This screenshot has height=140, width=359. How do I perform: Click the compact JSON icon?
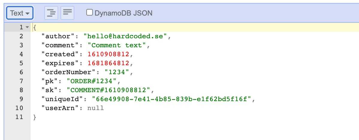click(67, 13)
